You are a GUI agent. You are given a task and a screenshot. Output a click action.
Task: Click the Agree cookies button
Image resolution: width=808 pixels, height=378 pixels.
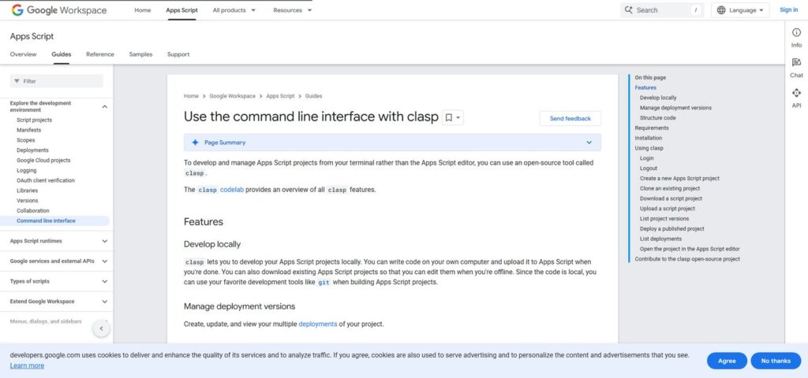tap(727, 361)
